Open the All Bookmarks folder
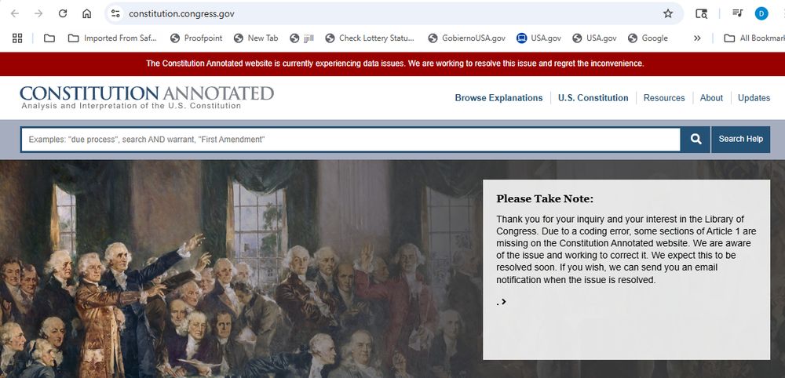785x378 pixels. (x=754, y=38)
